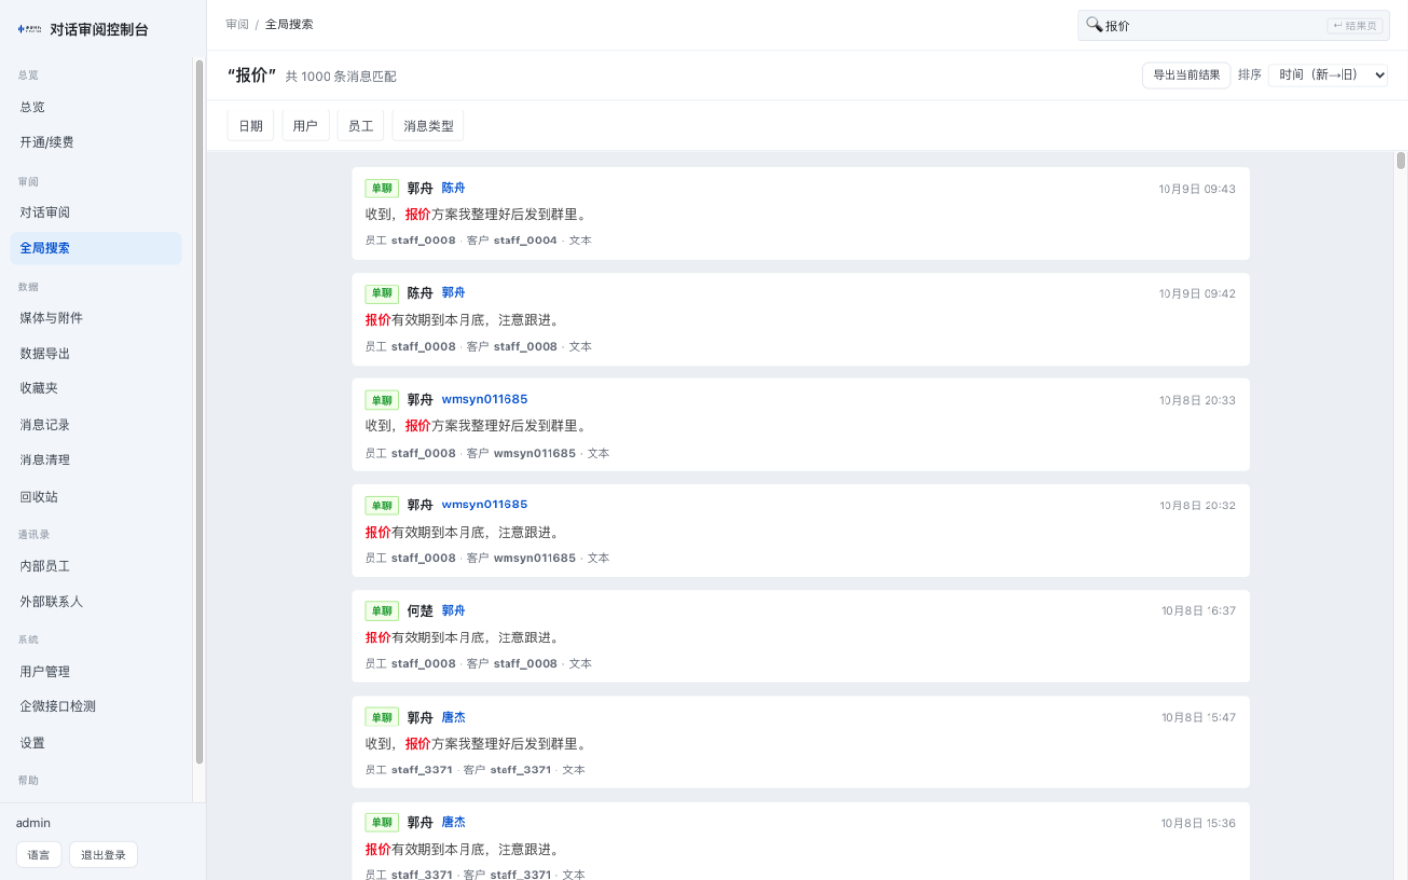Open 消息记录 page
1408x880 pixels.
pos(96,425)
